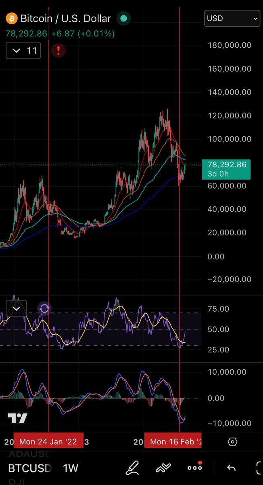Image resolution: width=263 pixels, height=485 pixels.
Task: Select the drawing pencil tool
Action: tap(132, 468)
